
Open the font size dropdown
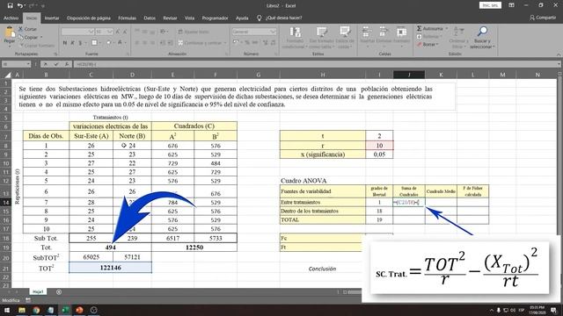point(110,32)
